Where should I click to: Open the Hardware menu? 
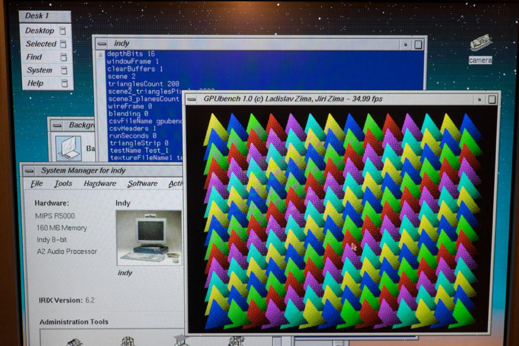click(99, 183)
